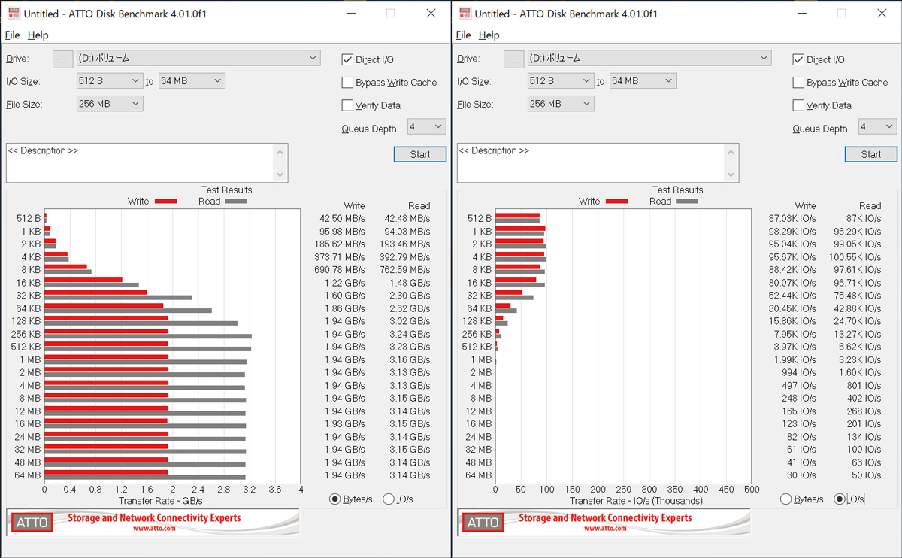Open Queue Depth dropdown in right window
902x558 pixels.
(x=877, y=127)
